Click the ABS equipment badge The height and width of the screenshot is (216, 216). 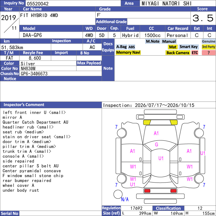coord(131,47)
